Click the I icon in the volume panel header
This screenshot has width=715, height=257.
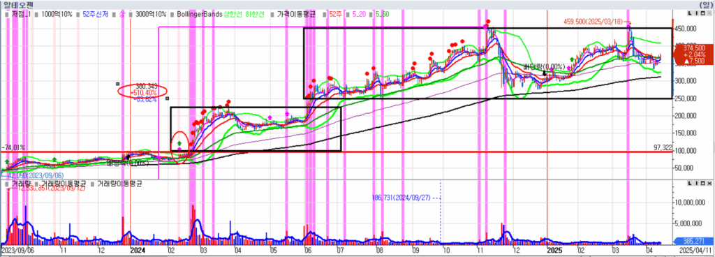(x=696, y=183)
